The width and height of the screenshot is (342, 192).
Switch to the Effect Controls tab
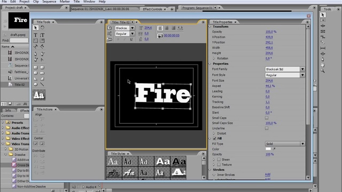tap(152, 9)
